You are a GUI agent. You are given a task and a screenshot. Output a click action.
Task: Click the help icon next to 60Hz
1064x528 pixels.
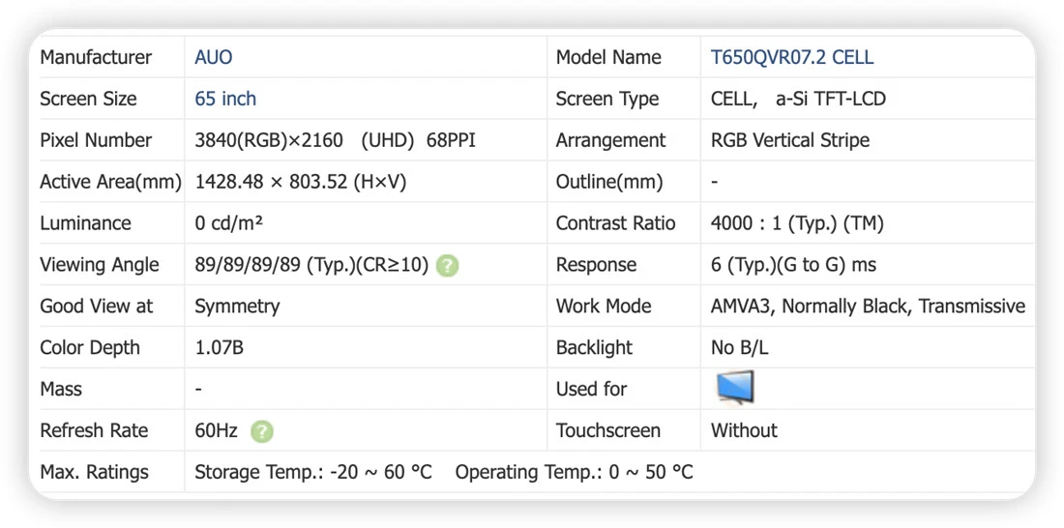point(262,431)
